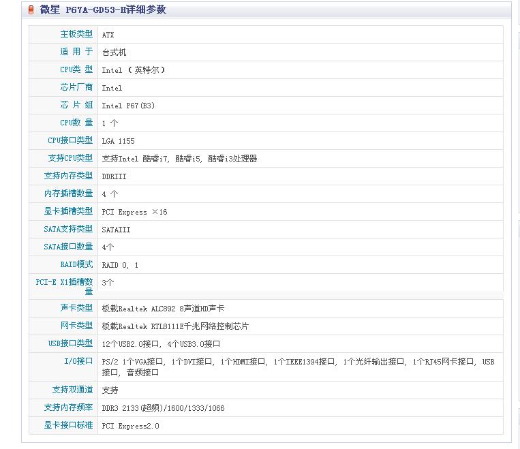Select the 台式机 value

click(x=114, y=52)
